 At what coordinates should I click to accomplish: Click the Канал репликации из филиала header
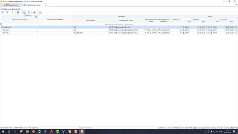tap(164, 20)
